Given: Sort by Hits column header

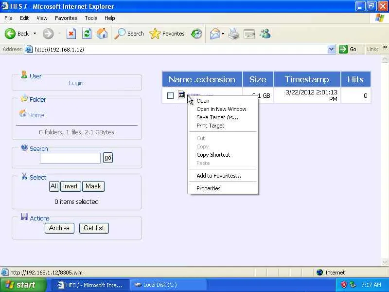Looking at the screenshot, I should coord(355,79).
